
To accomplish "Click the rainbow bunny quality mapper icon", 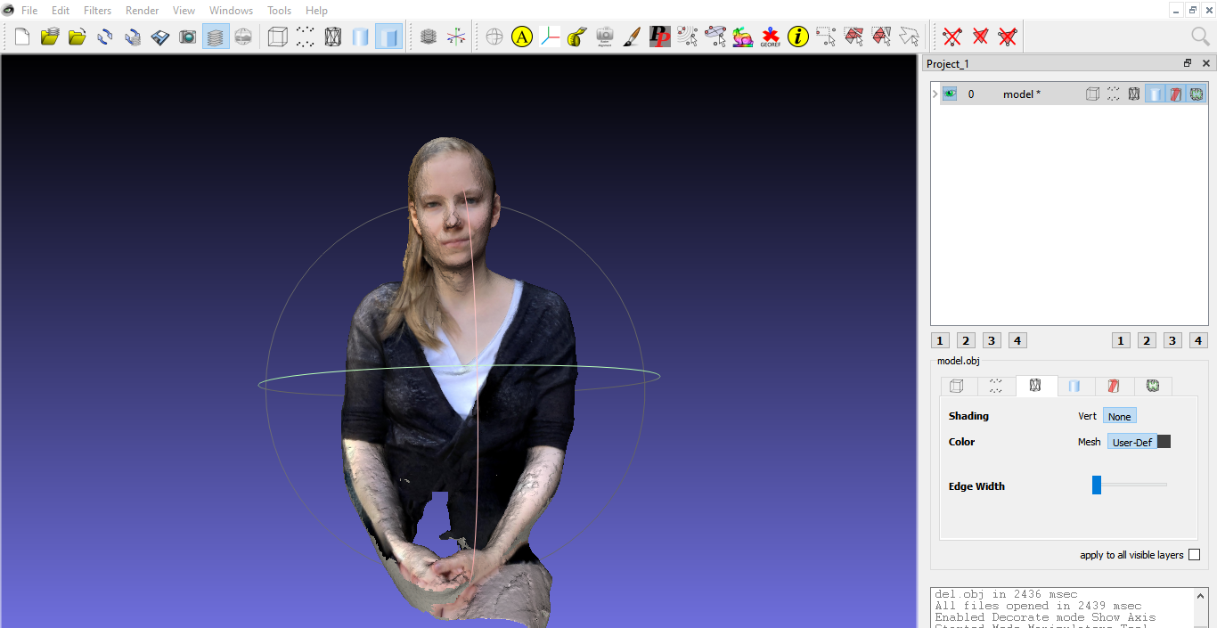I will click(x=743, y=37).
